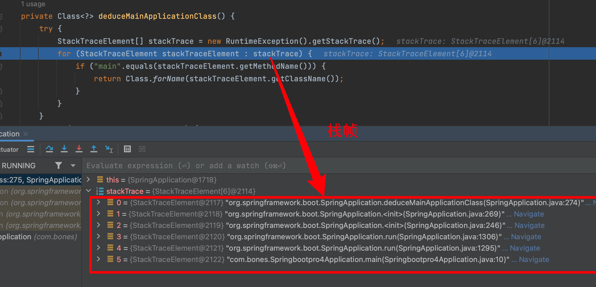Expand the 'this' SpringApplication@1718 variable
This screenshot has width=596, height=287.
pyautogui.click(x=88, y=179)
